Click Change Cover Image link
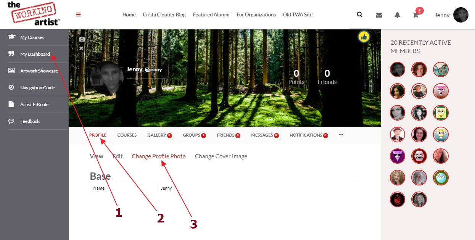475x240 pixels. click(x=221, y=156)
